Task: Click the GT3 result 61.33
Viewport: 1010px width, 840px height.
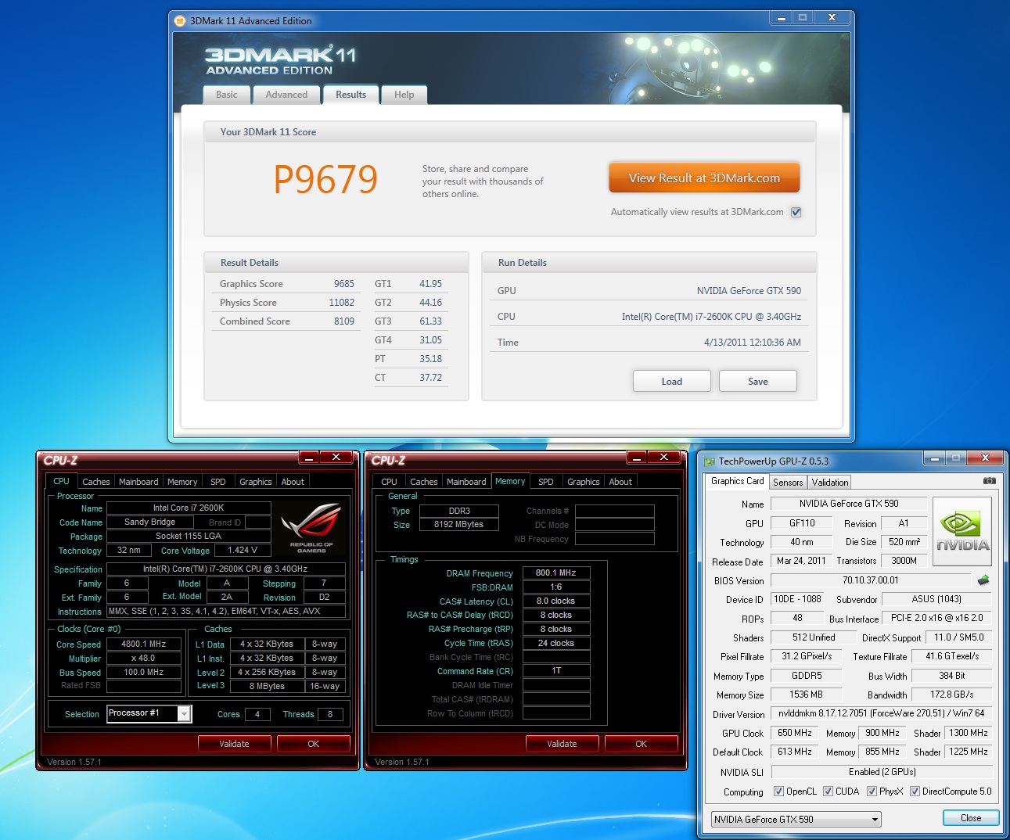Action: [x=431, y=321]
